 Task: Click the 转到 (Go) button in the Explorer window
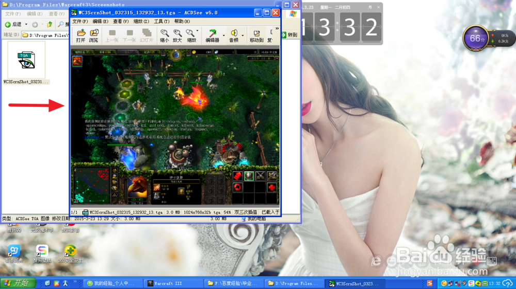[289, 35]
